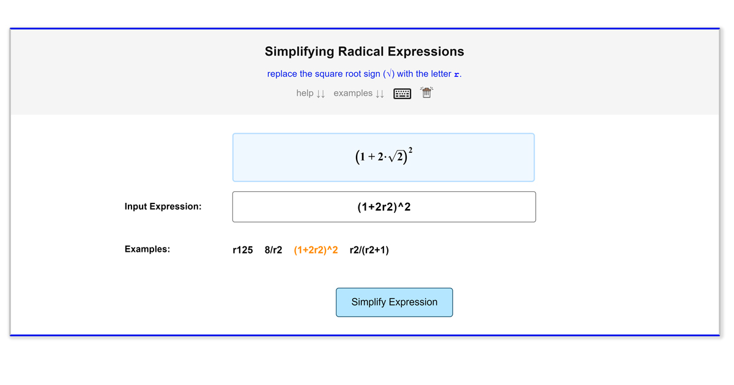Click the Input Expression label
This screenshot has width=734, height=385.
pyautogui.click(x=163, y=207)
